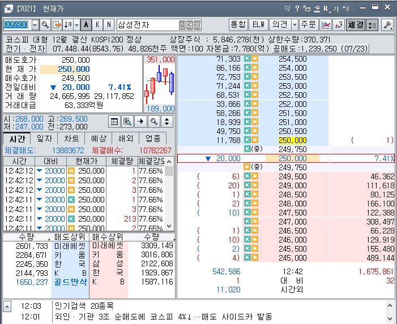Switch to the 예상 tab
397x324 pixels.
tap(99, 139)
